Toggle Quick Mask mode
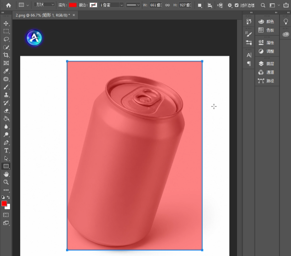The image size is (291, 256). click(x=6, y=215)
